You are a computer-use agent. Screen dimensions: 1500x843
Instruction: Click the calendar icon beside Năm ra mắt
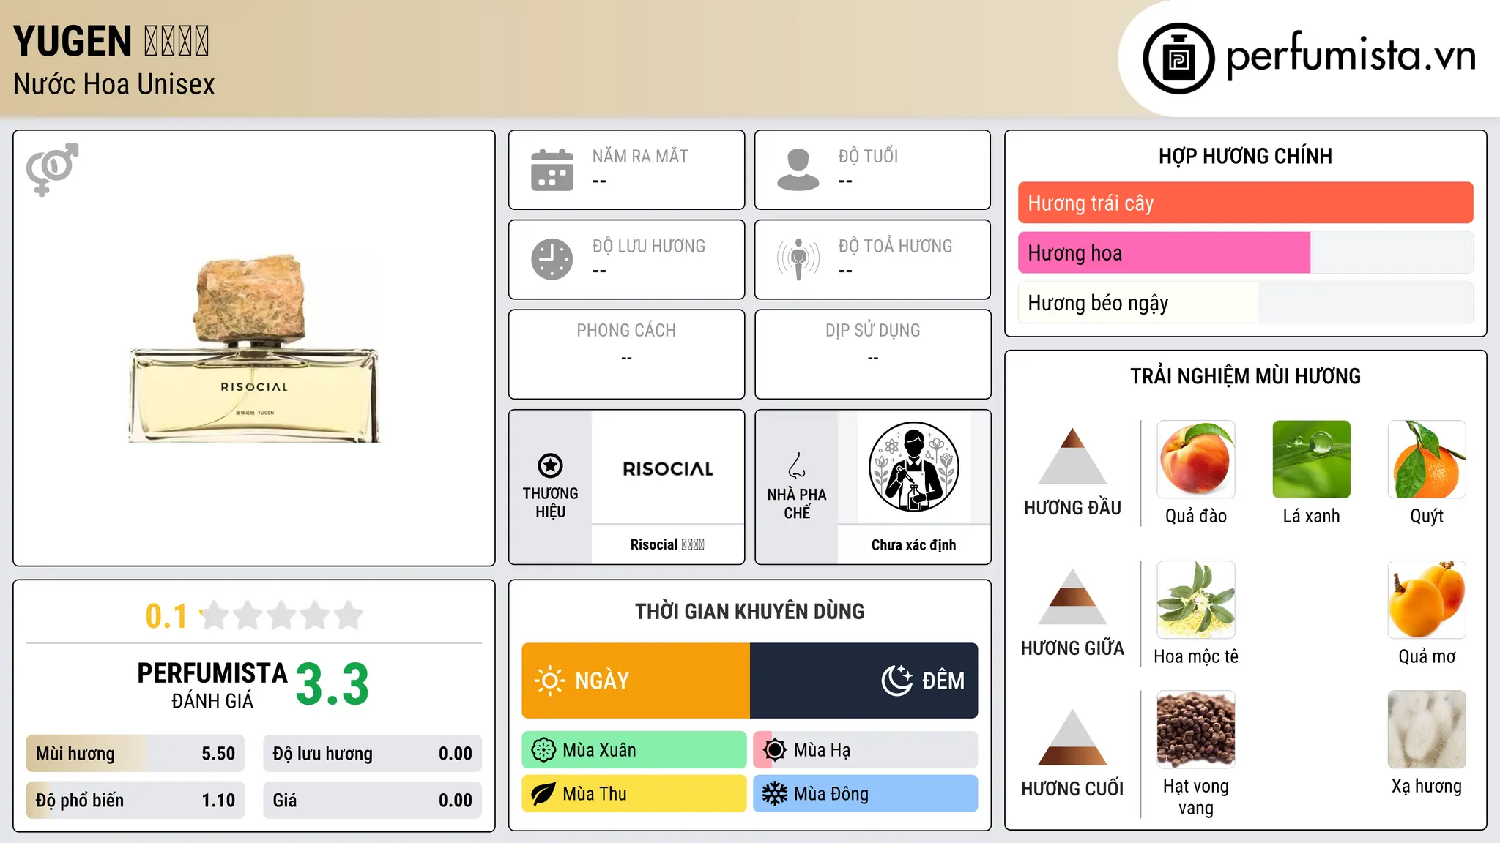coord(552,170)
